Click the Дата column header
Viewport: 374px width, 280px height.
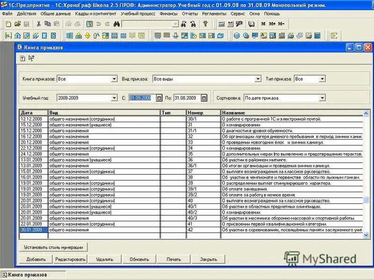[33, 112]
